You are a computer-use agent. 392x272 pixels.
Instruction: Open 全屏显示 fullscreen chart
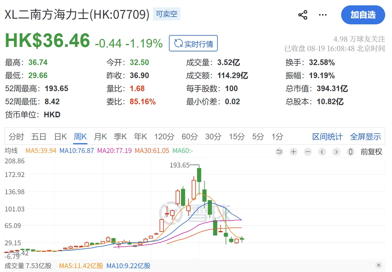click(366, 137)
